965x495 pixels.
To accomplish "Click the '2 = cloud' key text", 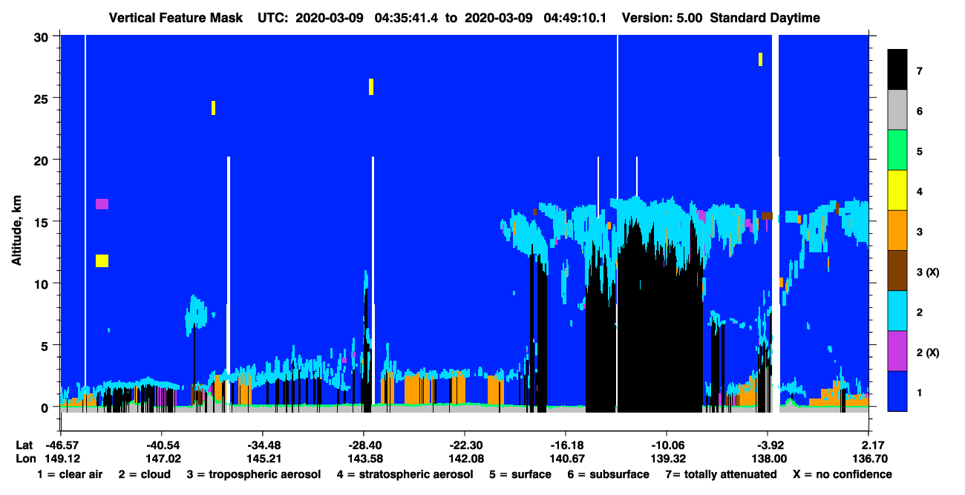I will click(145, 474).
